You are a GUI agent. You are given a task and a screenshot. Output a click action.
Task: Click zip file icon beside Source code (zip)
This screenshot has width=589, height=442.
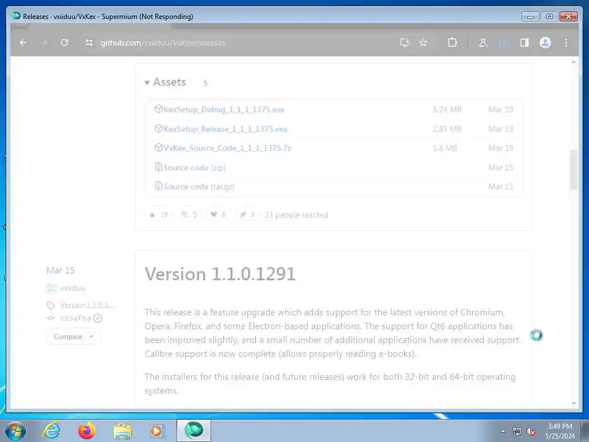(159, 167)
